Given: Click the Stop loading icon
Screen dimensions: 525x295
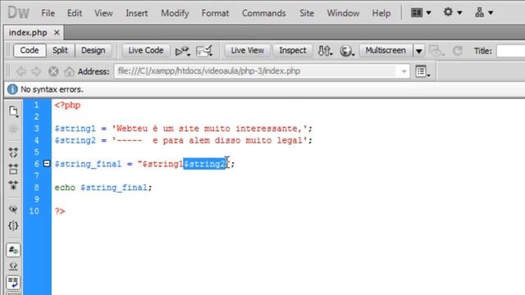Looking at the screenshot, I should [x=53, y=71].
